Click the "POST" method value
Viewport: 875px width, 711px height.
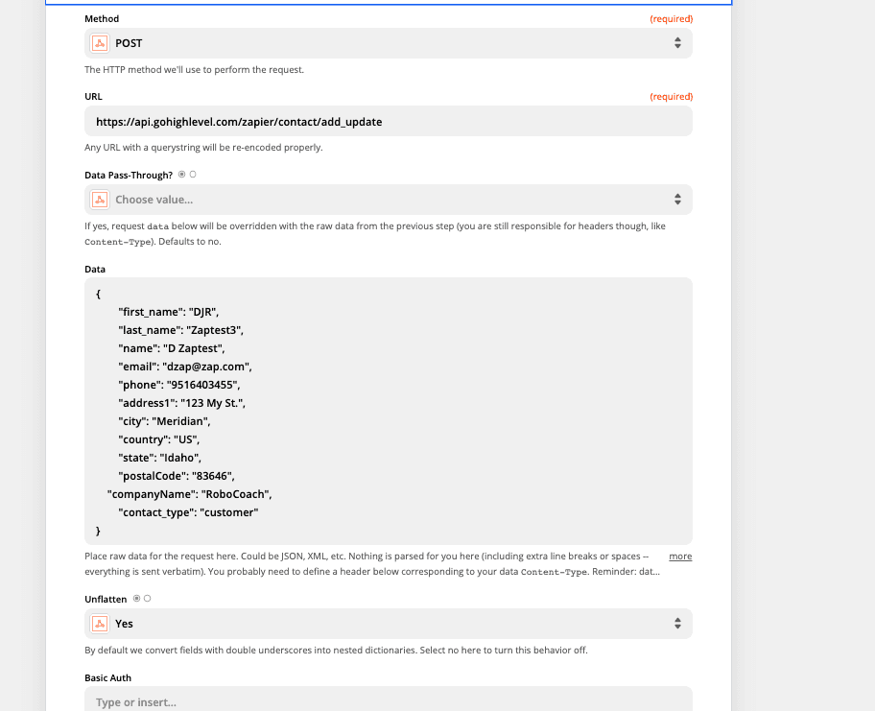(129, 43)
